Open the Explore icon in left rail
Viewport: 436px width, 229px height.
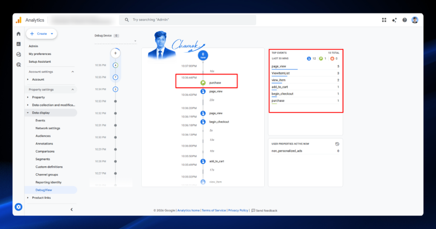[x=19, y=54]
